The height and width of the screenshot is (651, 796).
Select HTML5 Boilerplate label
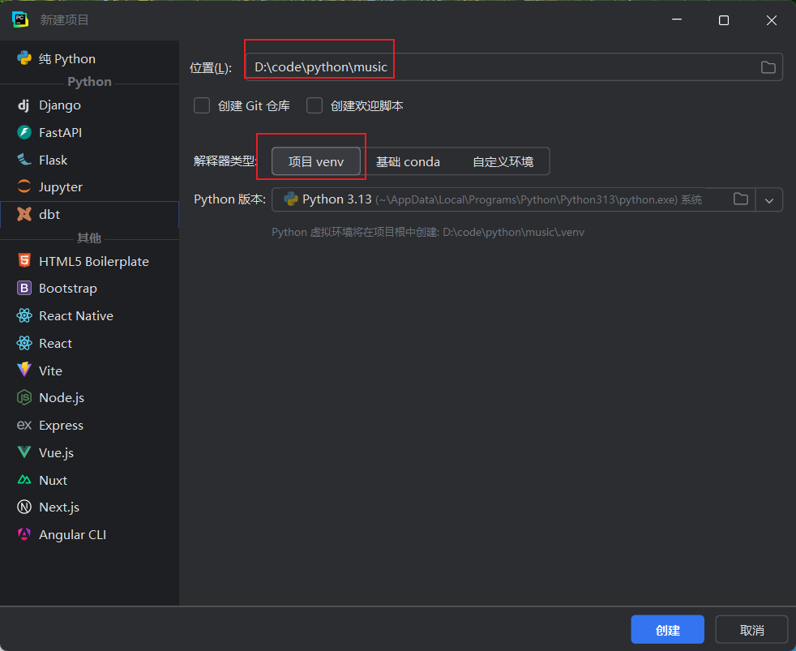[x=94, y=261]
